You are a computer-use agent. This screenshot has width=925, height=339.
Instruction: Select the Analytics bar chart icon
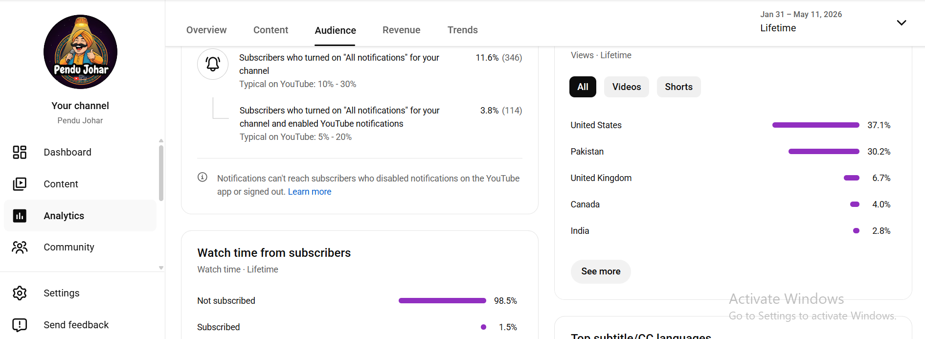click(20, 216)
